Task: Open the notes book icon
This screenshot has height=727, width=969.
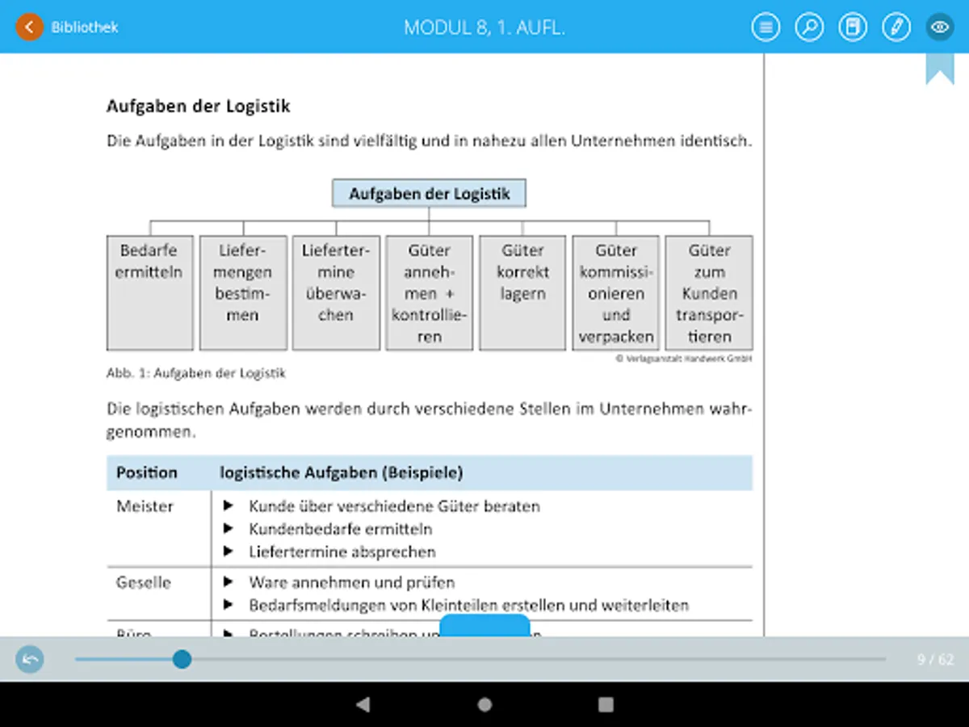Action: point(852,27)
